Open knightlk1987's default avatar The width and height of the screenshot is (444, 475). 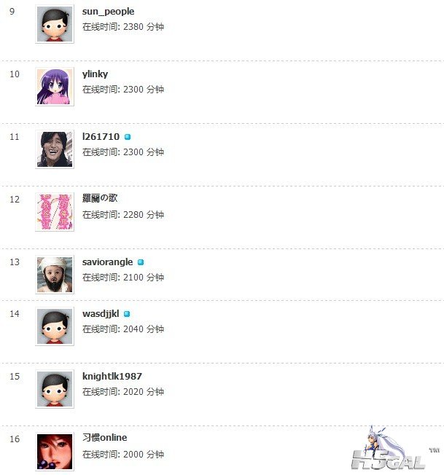pyautogui.click(x=55, y=389)
